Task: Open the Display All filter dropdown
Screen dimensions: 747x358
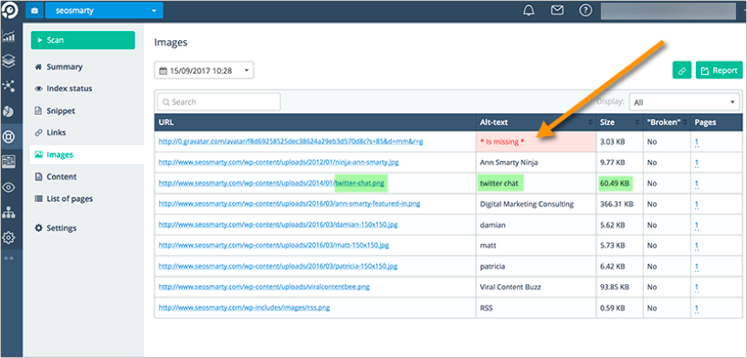Action: 684,102
